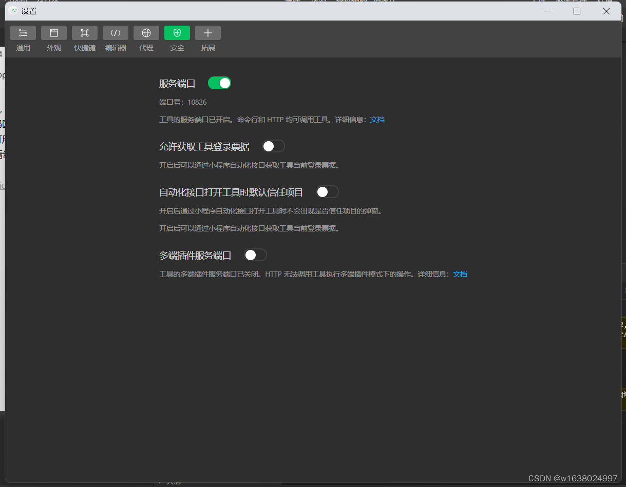Open 文档 link for multi-platform plugin port
The image size is (626, 487).
point(460,274)
